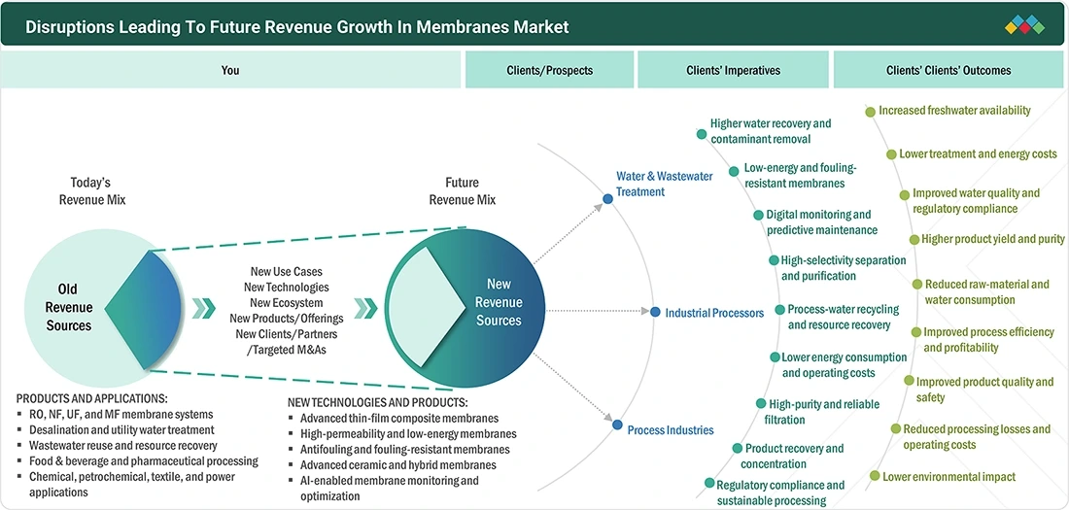Click Advanced thin-film composite membranes bullet
Viewport: 1069px width, 510px height.
(x=399, y=418)
